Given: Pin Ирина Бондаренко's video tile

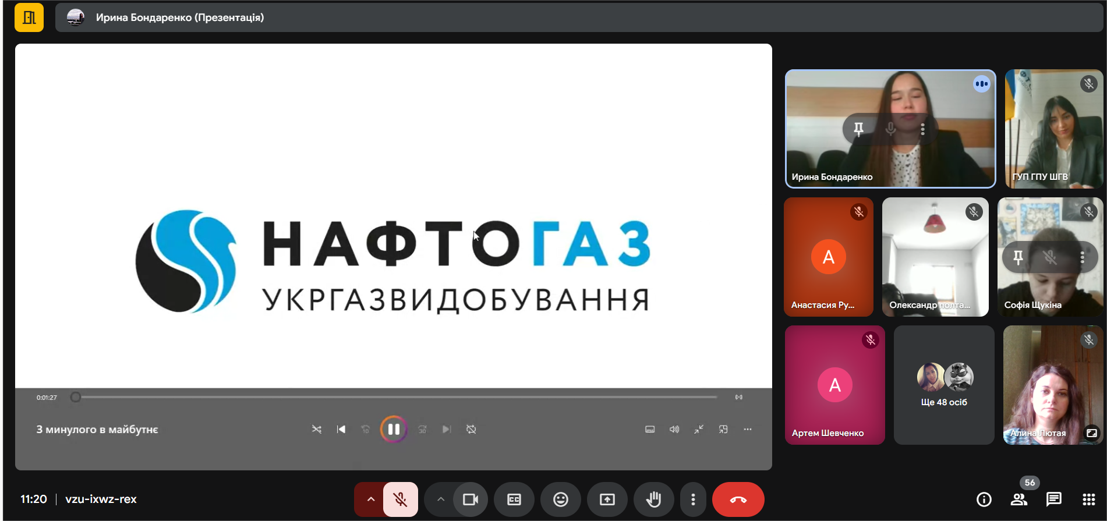Looking at the screenshot, I should 858,129.
